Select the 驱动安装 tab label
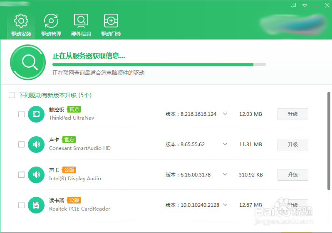This screenshot has height=233, width=332. click(21, 34)
